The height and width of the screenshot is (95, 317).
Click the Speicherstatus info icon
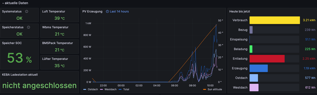point(29,27)
